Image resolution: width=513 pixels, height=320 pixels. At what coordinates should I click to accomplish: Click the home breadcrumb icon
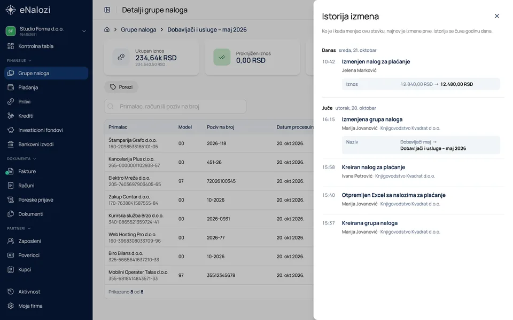(x=107, y=29)
